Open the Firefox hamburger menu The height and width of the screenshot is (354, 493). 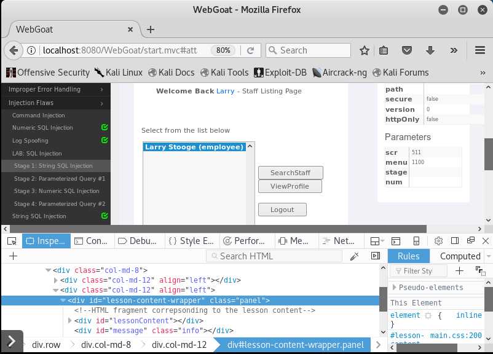[x=480, y=50]
